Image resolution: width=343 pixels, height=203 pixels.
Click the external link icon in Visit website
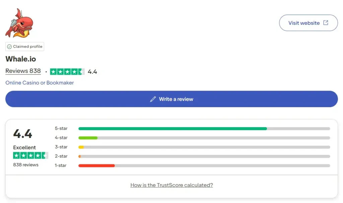(x=326, y=23)
